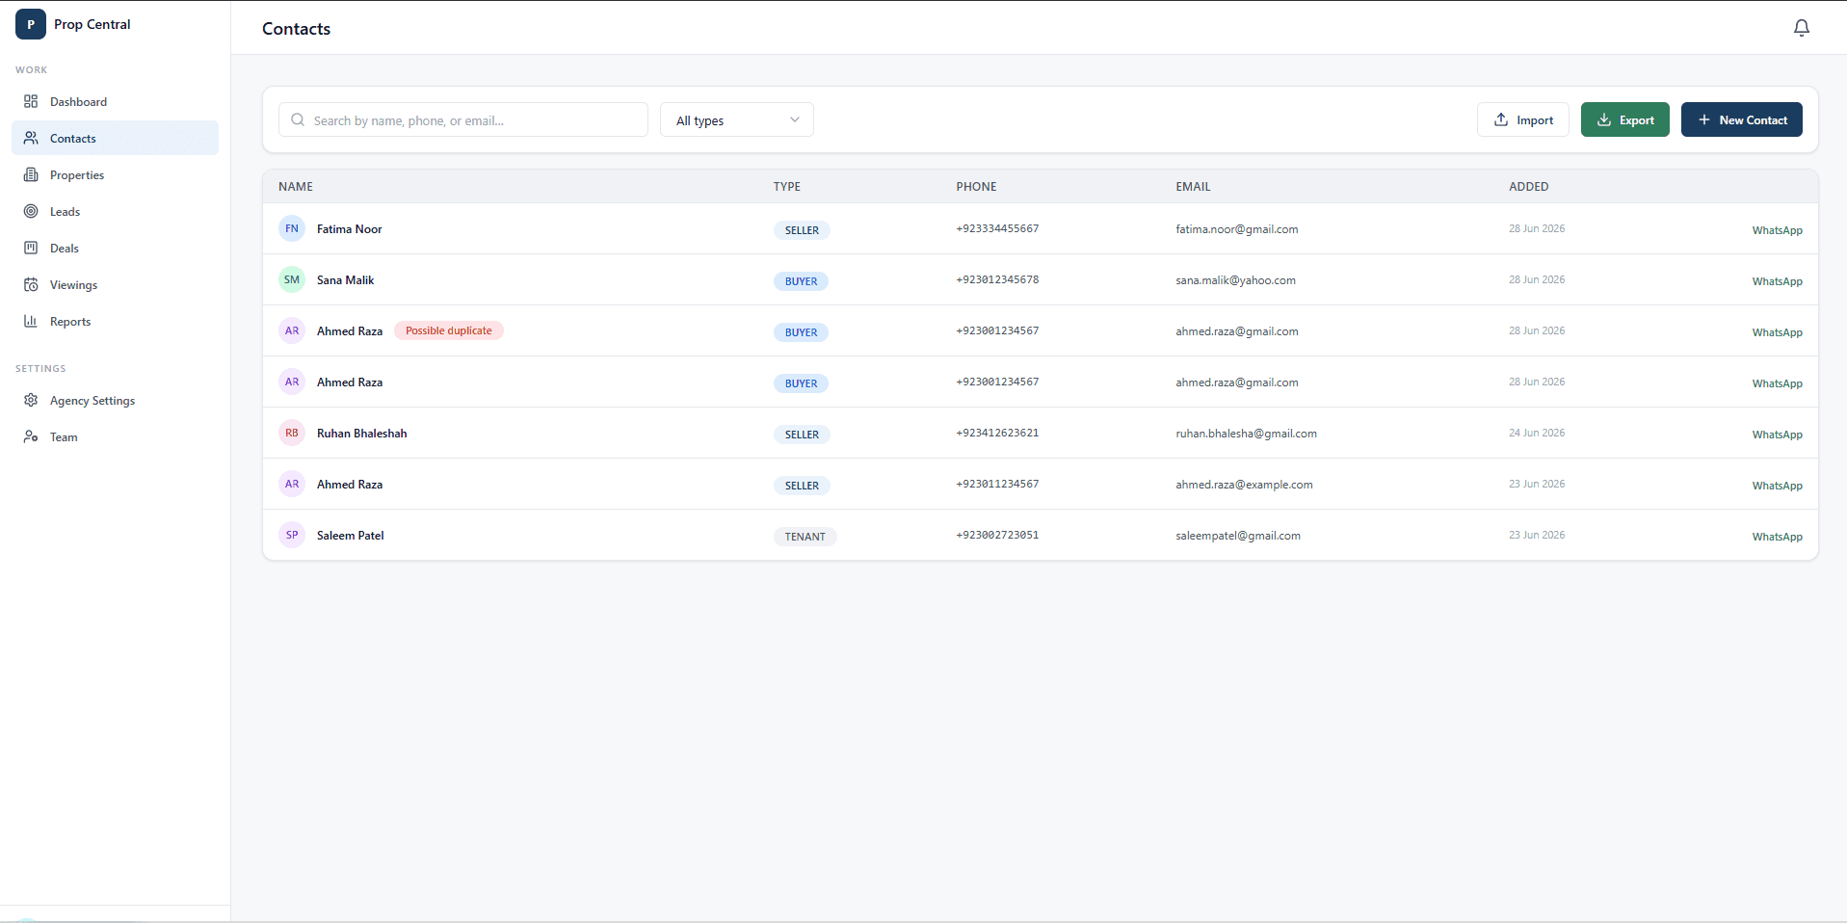The width and height of the screenshot is (1847, 923).
Task: Click phone number +923002723051
Action: click(x=997, y=535)
